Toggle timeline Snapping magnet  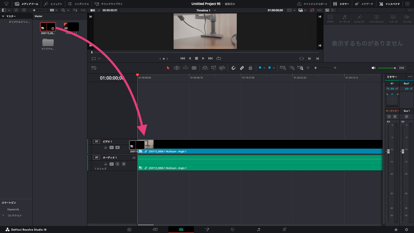click(233, 68)
